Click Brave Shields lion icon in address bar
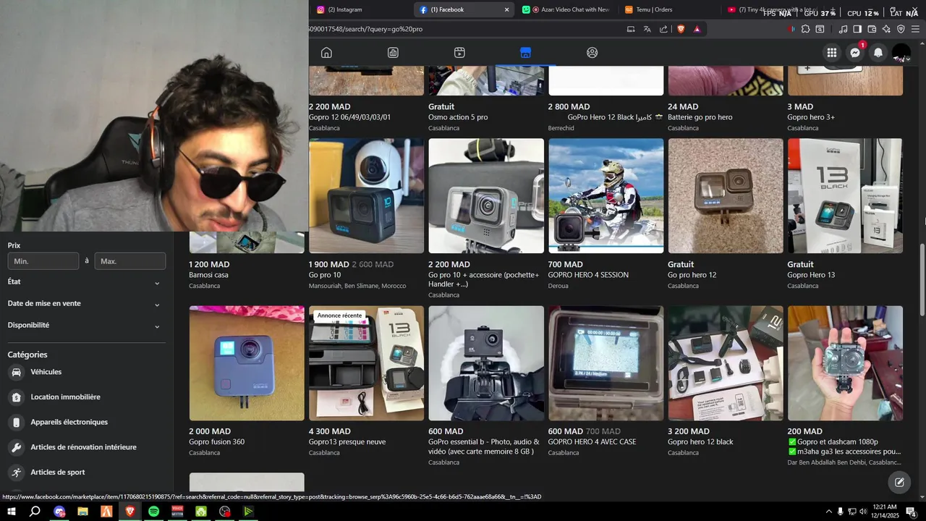 point(681,29)
